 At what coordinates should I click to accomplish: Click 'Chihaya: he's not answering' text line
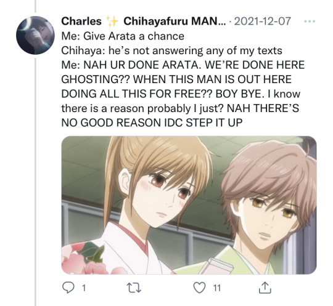coord(171,50)
